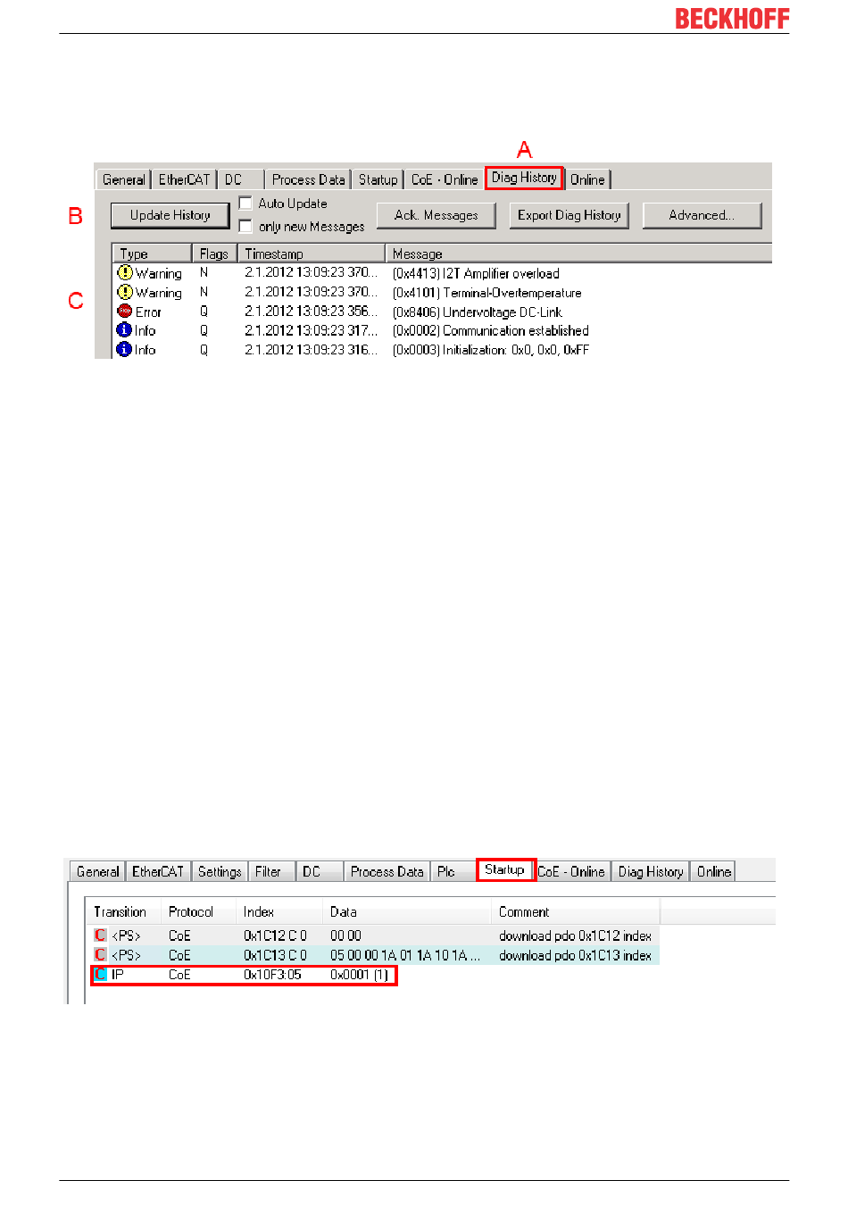Viewport: 848px width, 1222px height.
Task: Select the DC tab in lower panel
Action: 319,871
